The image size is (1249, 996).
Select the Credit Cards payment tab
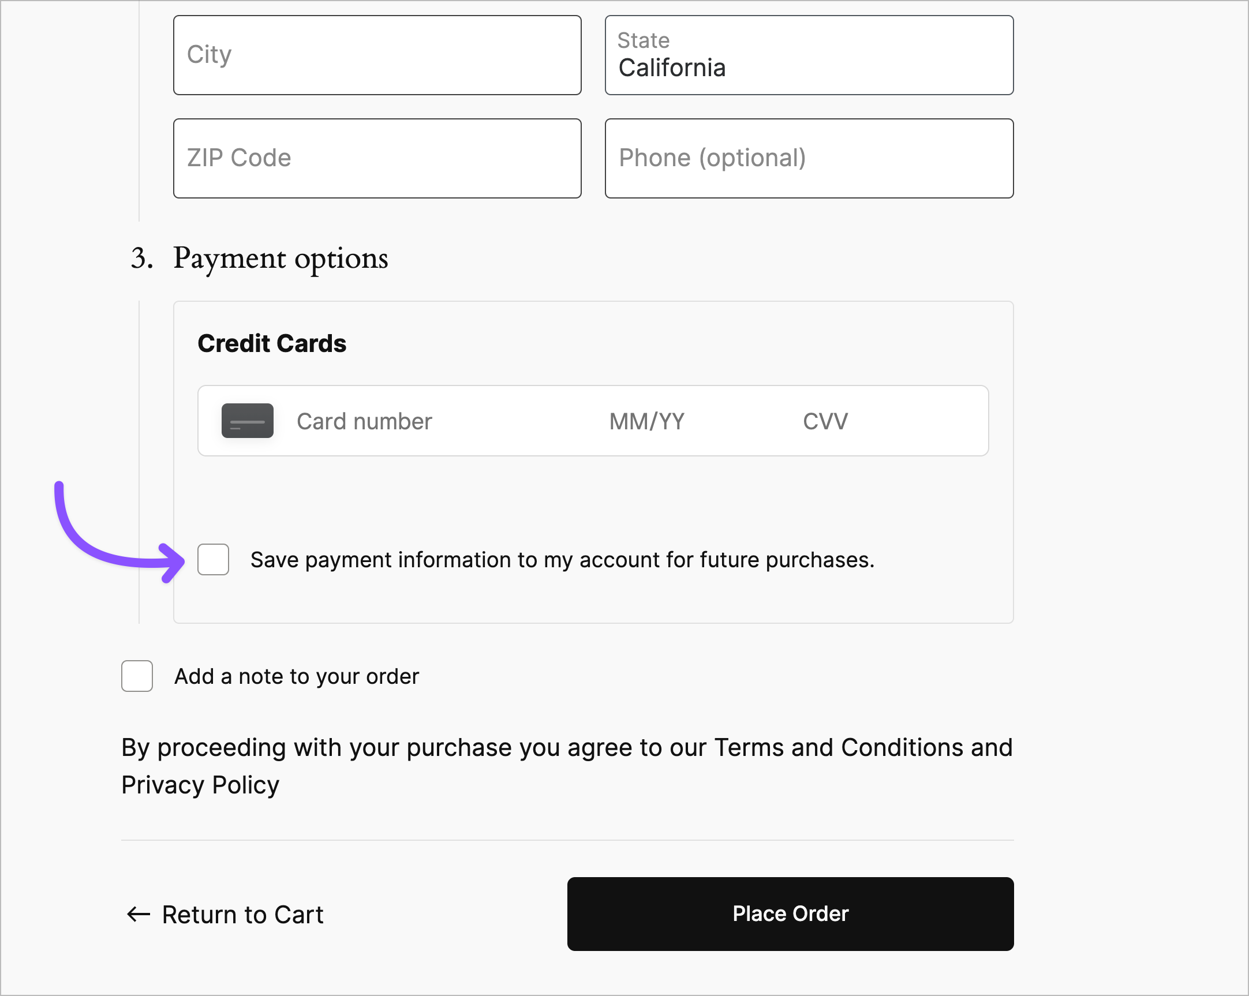[272, 343]
